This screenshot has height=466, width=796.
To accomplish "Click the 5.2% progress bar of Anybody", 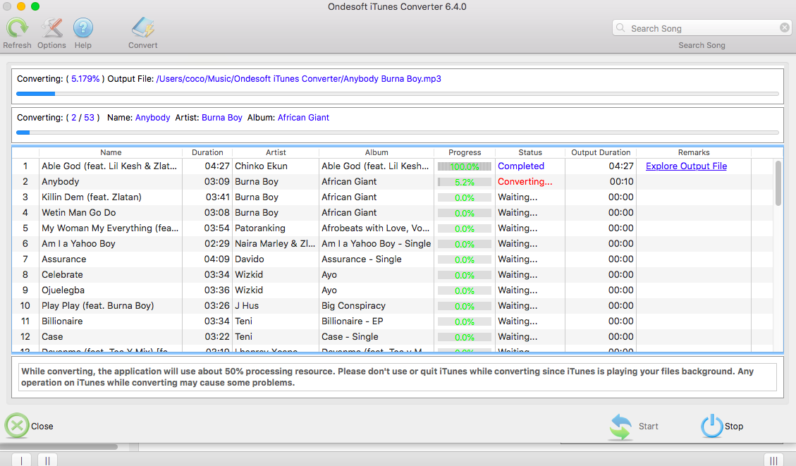I will [465, 182].
